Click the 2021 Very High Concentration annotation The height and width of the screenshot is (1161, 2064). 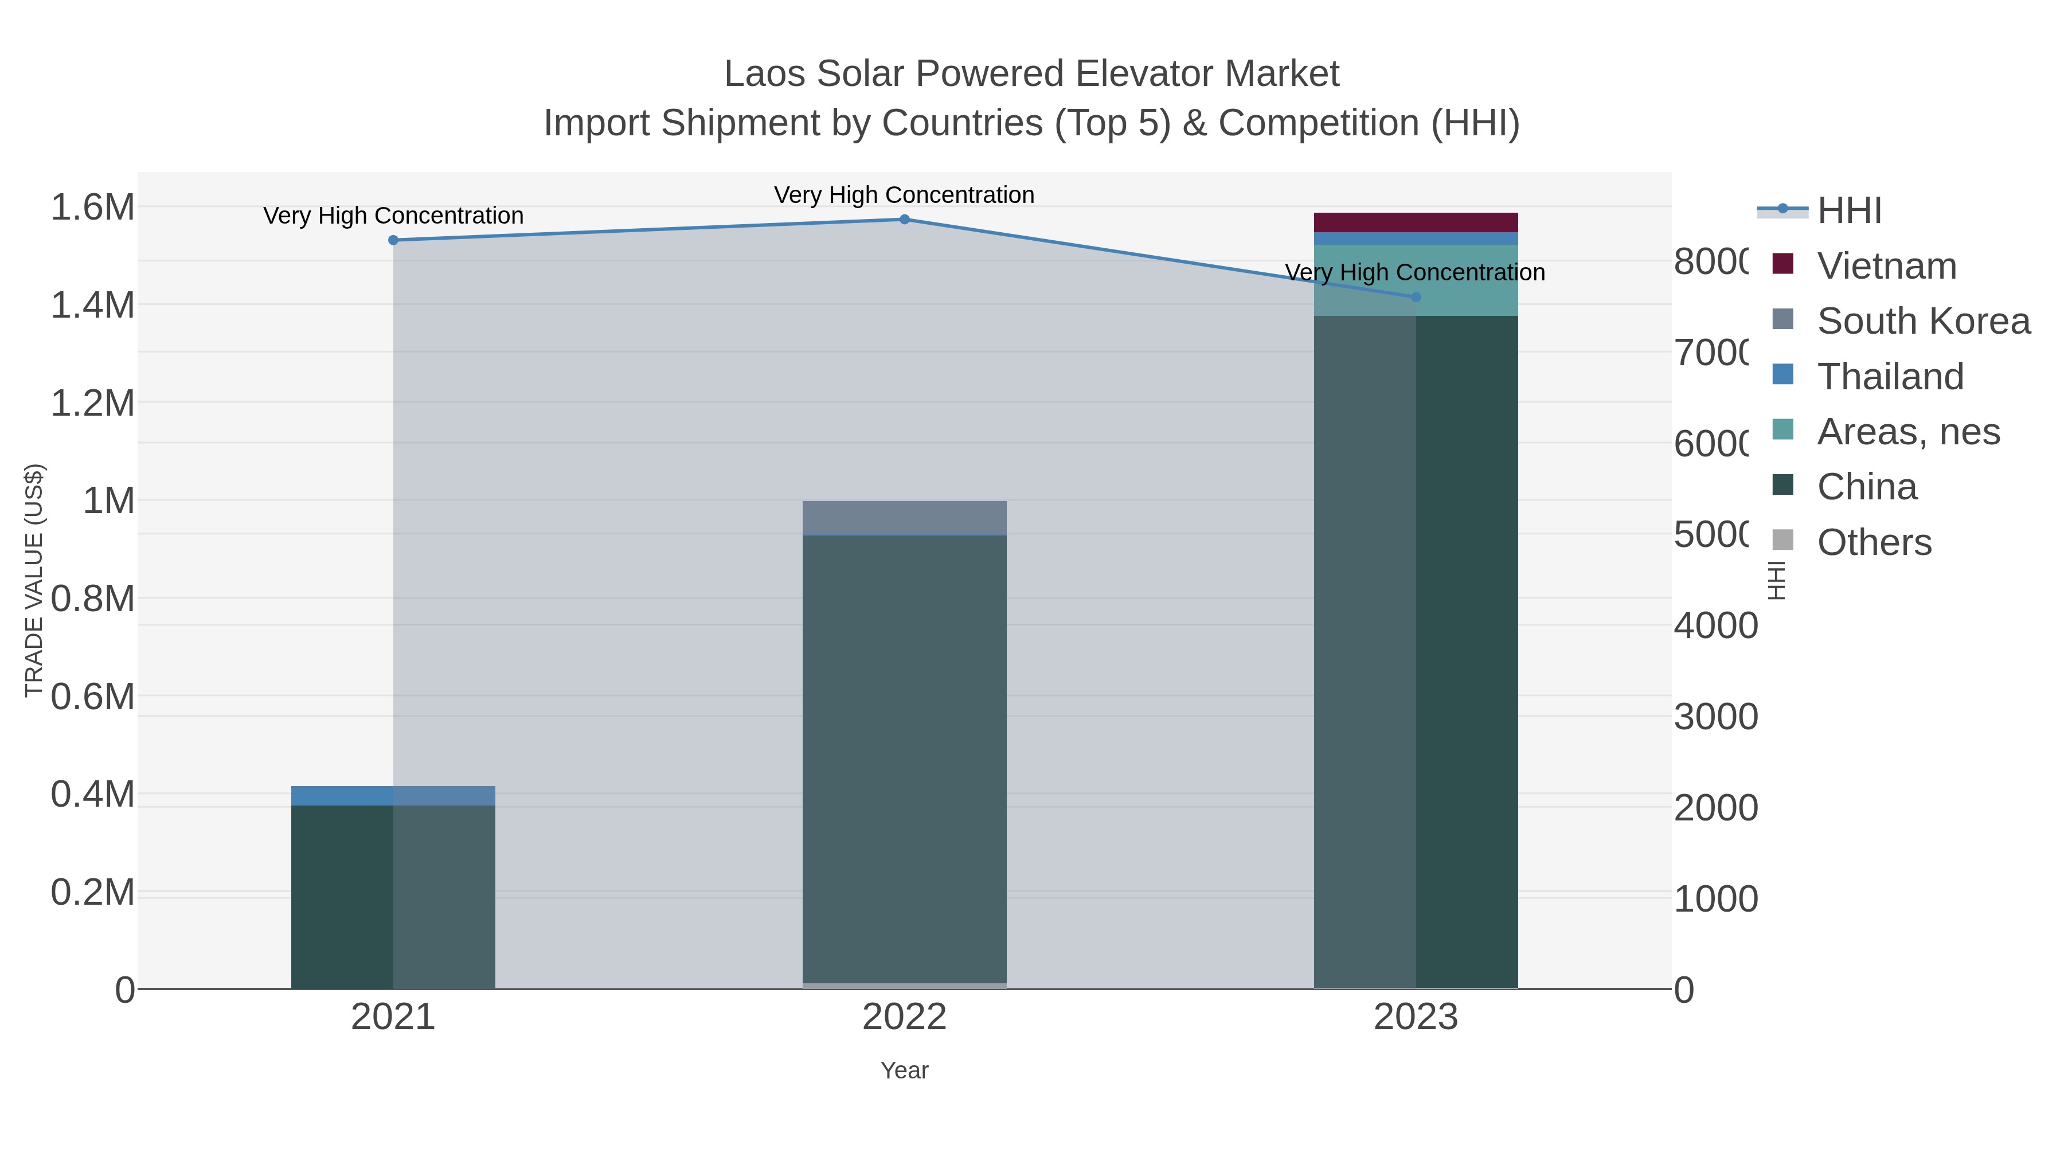(x=393, y=216)
